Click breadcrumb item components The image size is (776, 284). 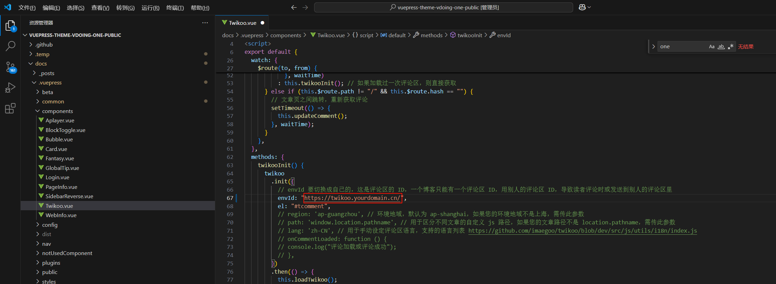pyautogui.click(x=286, y=35)
